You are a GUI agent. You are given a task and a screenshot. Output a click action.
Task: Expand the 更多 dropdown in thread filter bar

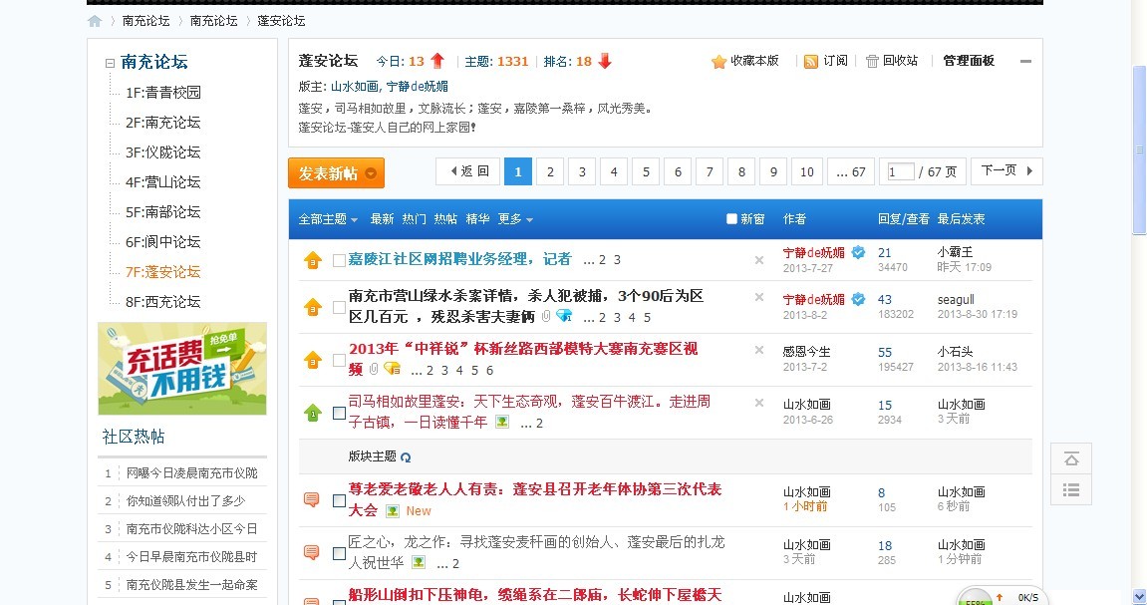[x=515, y=219]
